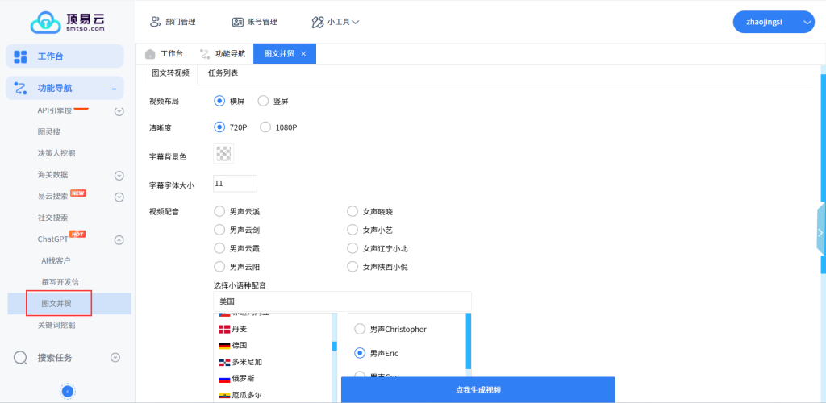This screenshot has width=826, height=403.
Task: Click the 搜索任务 magnifier icon
Action: pyautogui.click(x=21, y=358)
